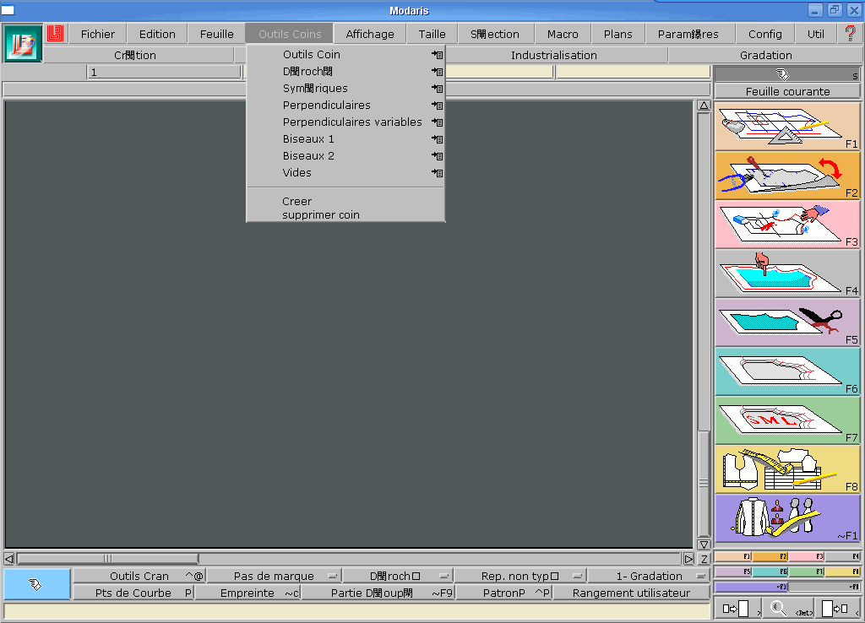Open the Taille menu

click(432, 34)
